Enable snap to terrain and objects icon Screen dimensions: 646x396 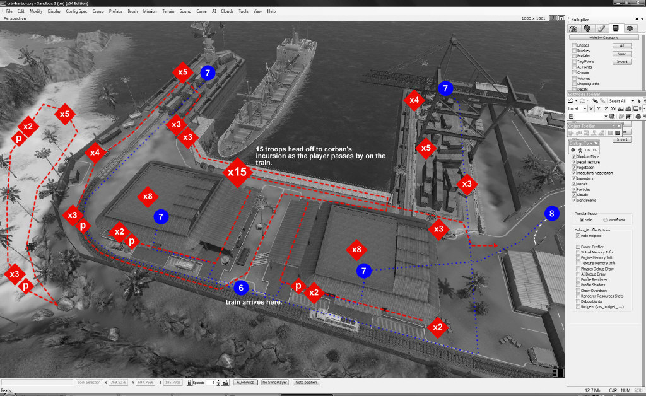[628, 108]
